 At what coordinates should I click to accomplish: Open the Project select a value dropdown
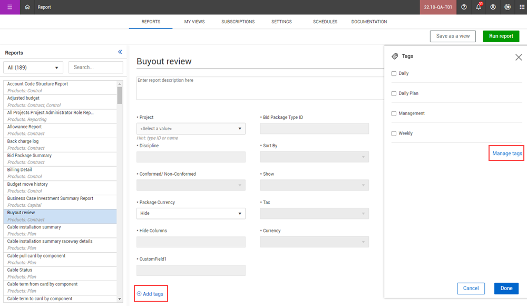tap(191, 129)
